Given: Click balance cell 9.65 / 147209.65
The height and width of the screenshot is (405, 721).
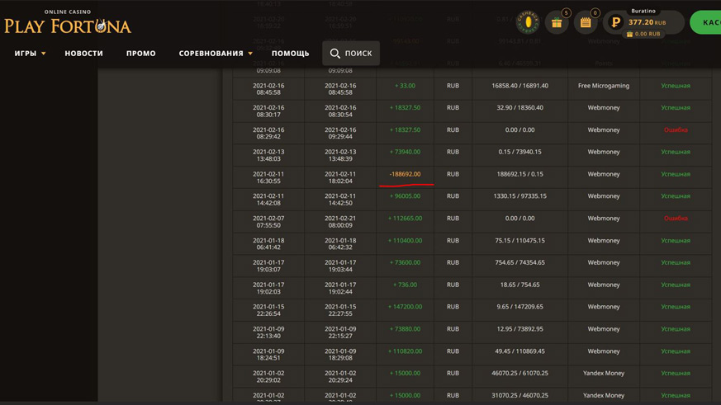Looking at the screenshot, I should point(519,307).
